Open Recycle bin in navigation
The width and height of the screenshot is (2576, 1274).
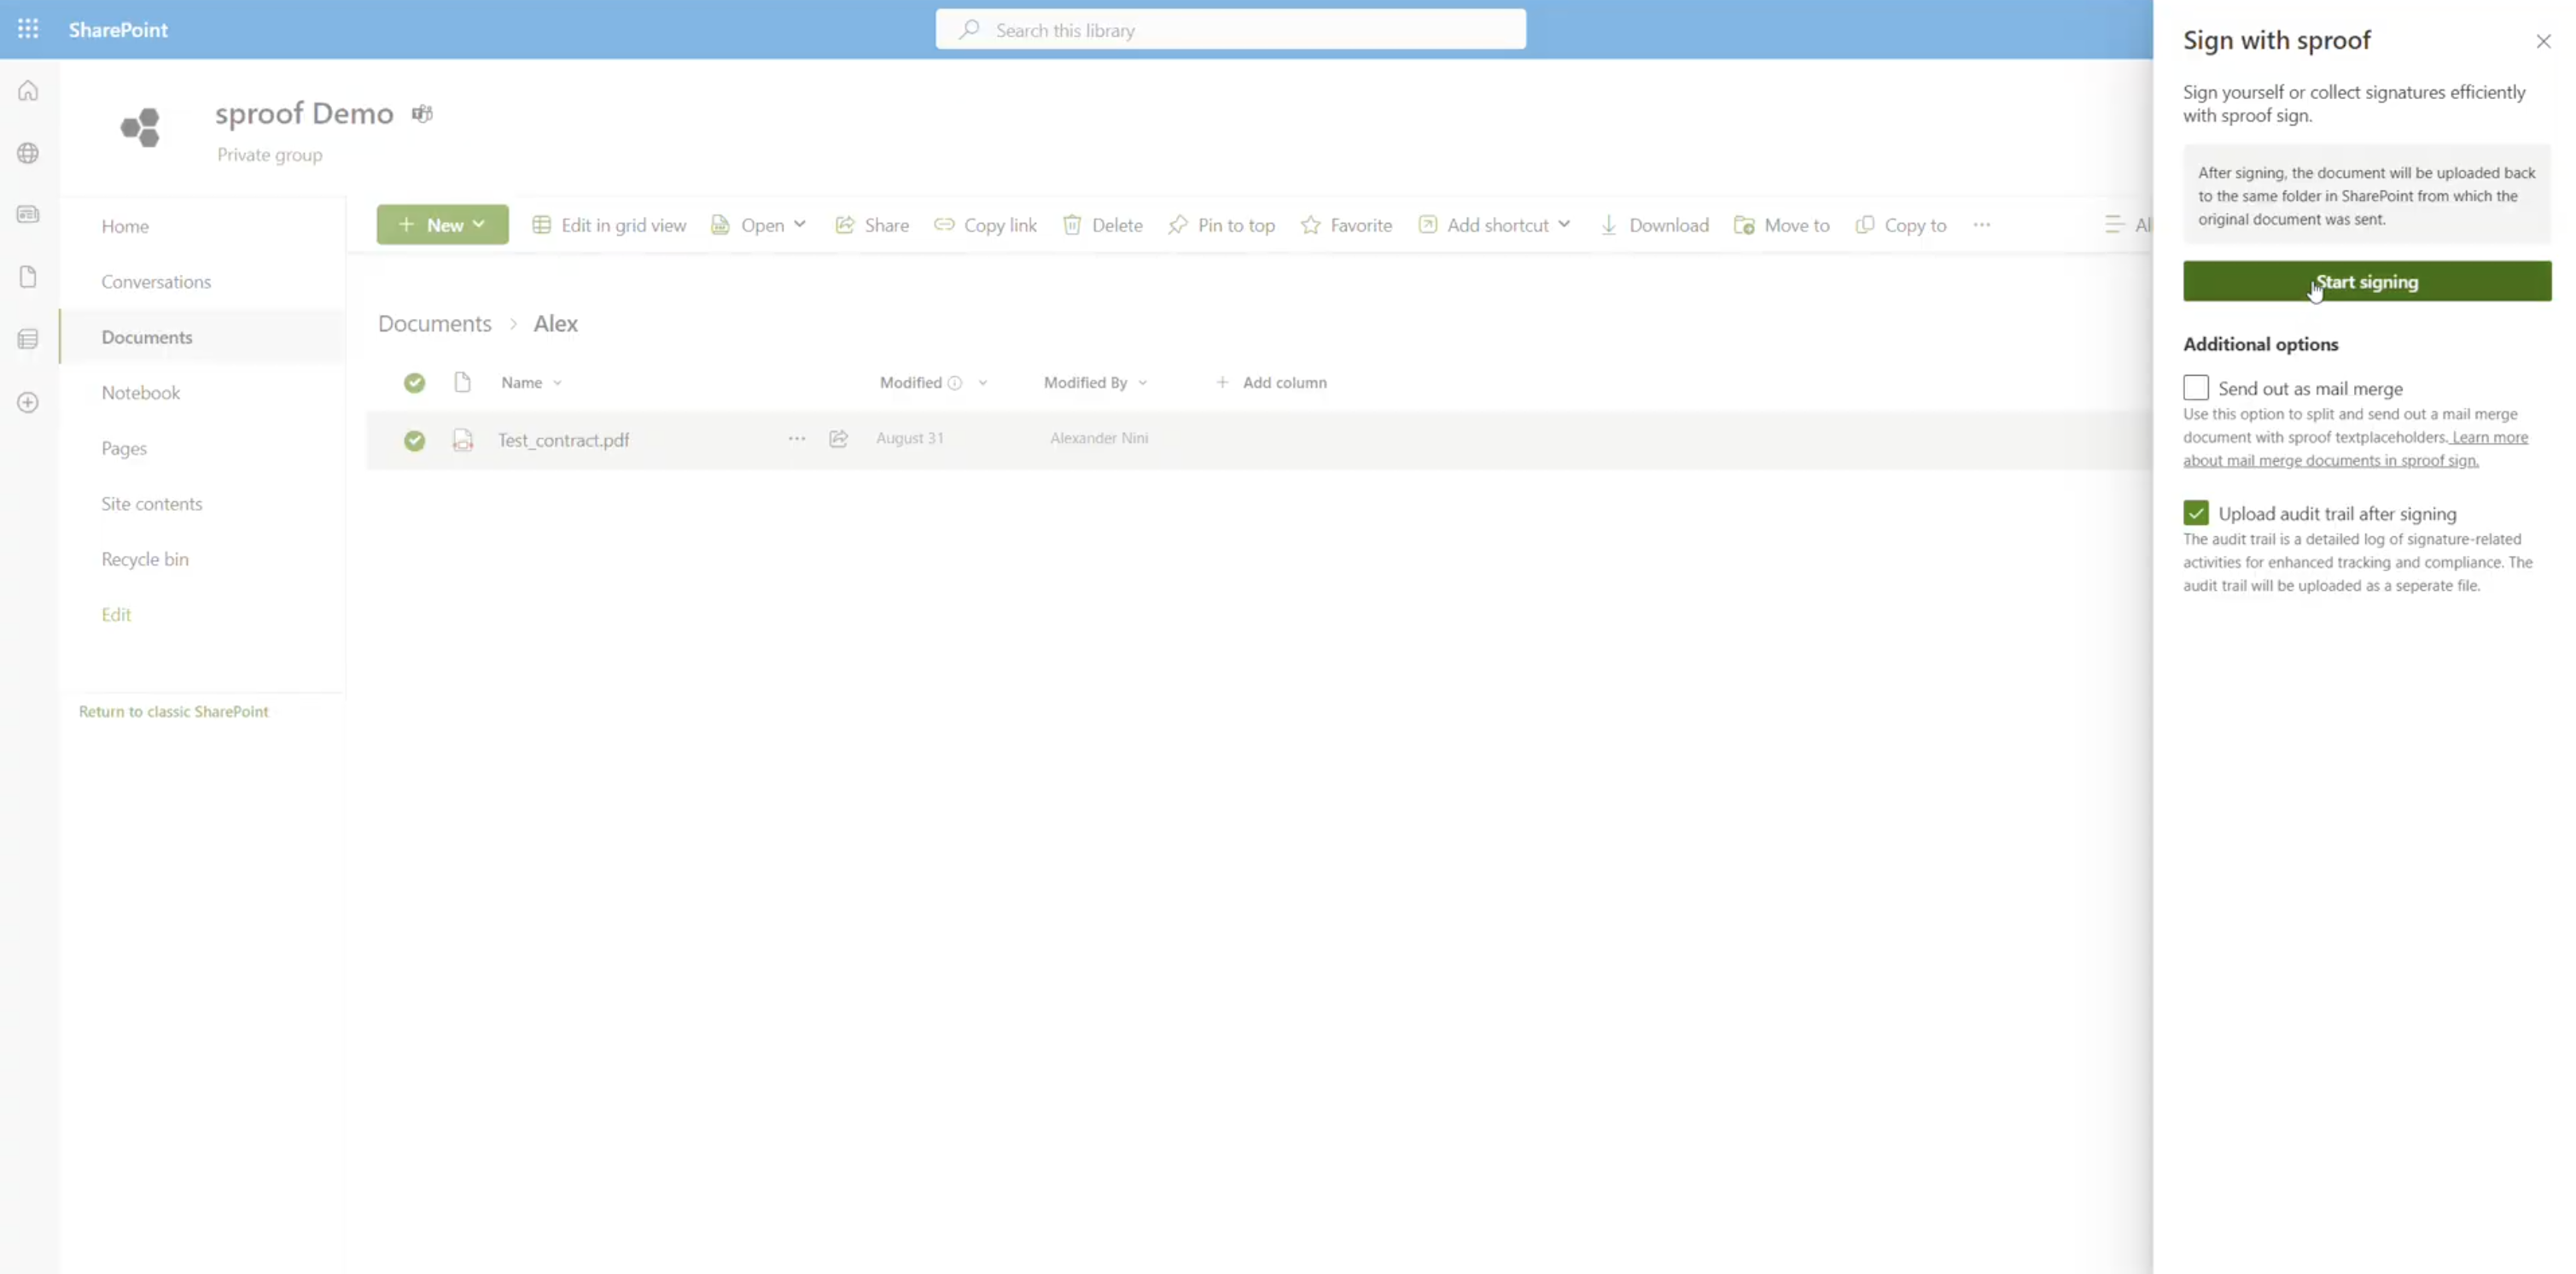pos(145,559)
